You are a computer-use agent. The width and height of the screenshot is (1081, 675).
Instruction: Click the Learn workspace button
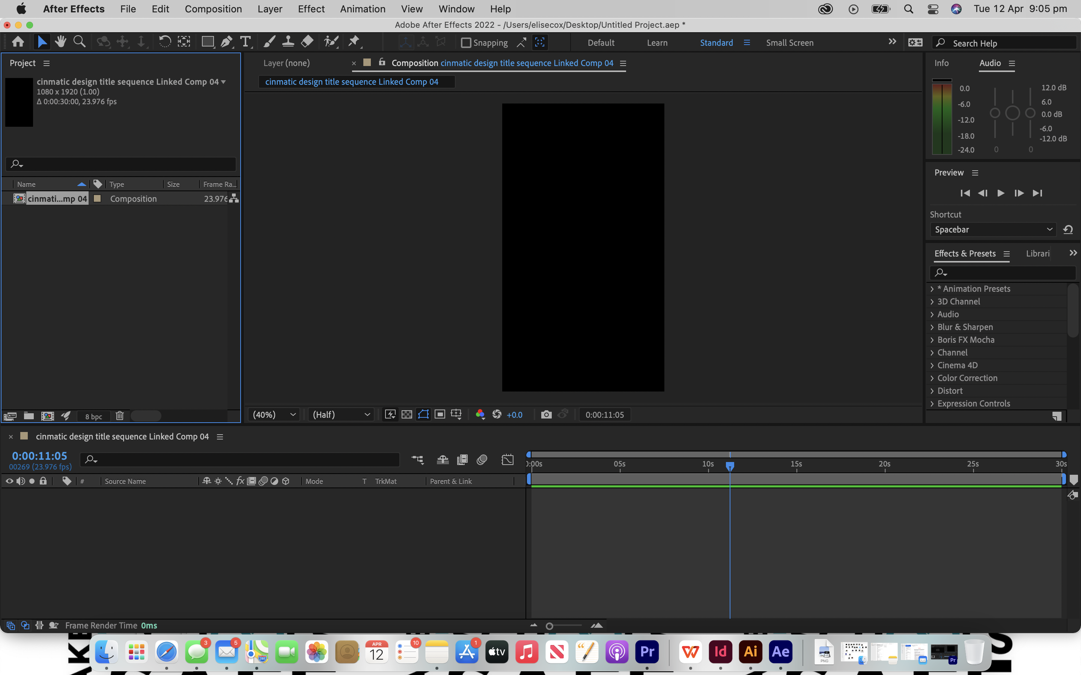tap(657, 42)
